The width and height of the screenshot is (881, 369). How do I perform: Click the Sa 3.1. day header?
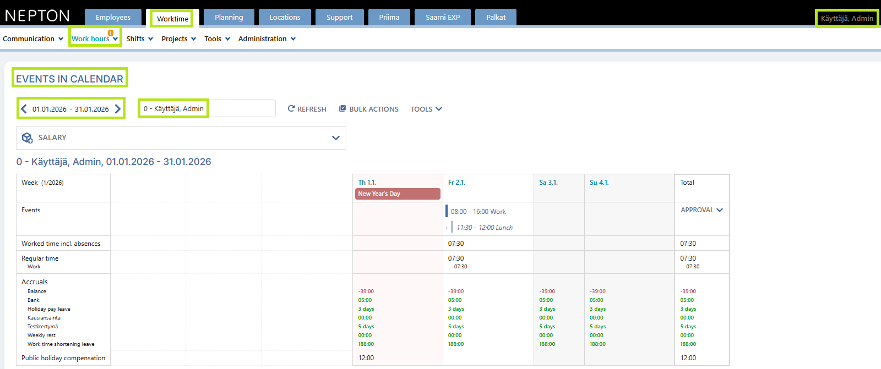point(548,183)
